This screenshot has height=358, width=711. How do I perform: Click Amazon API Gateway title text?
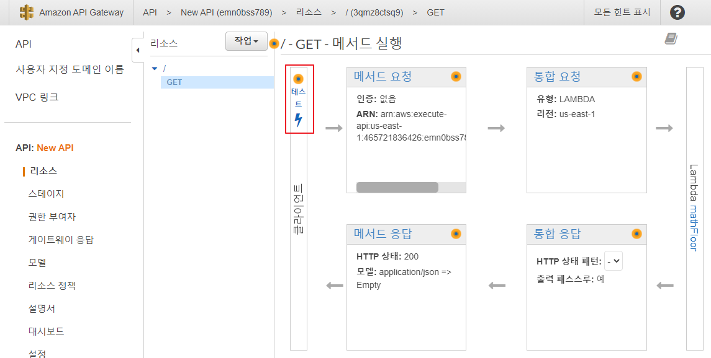pyautogui.click(x=81, y=12)
